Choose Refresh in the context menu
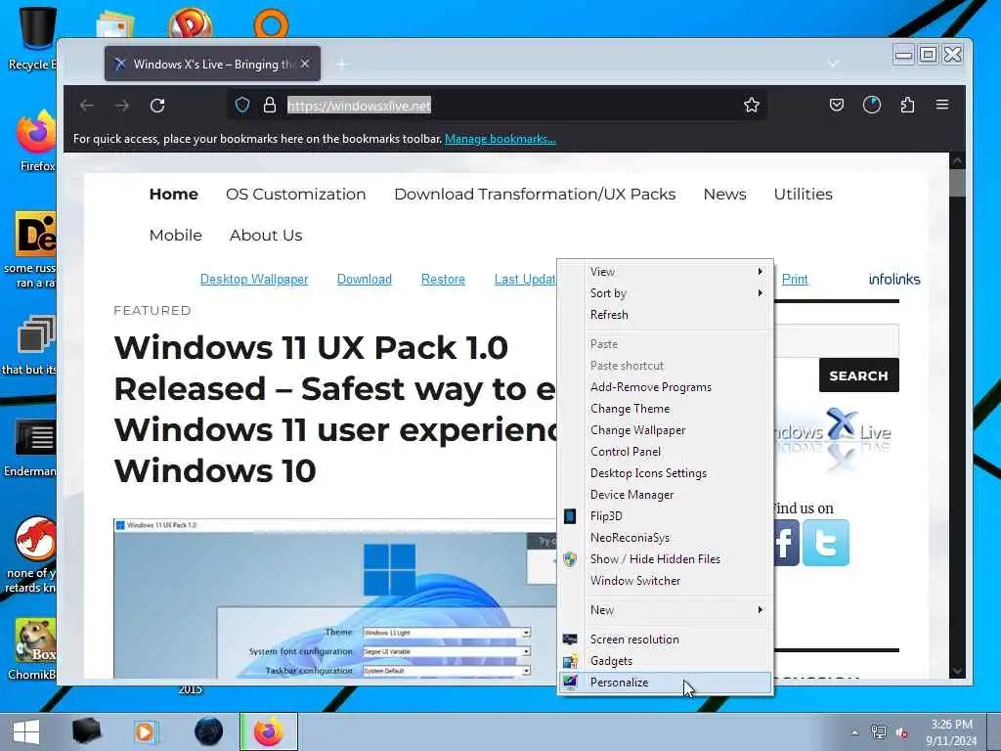The height and width of the screenshot is (751, 1001). point(665,315)
